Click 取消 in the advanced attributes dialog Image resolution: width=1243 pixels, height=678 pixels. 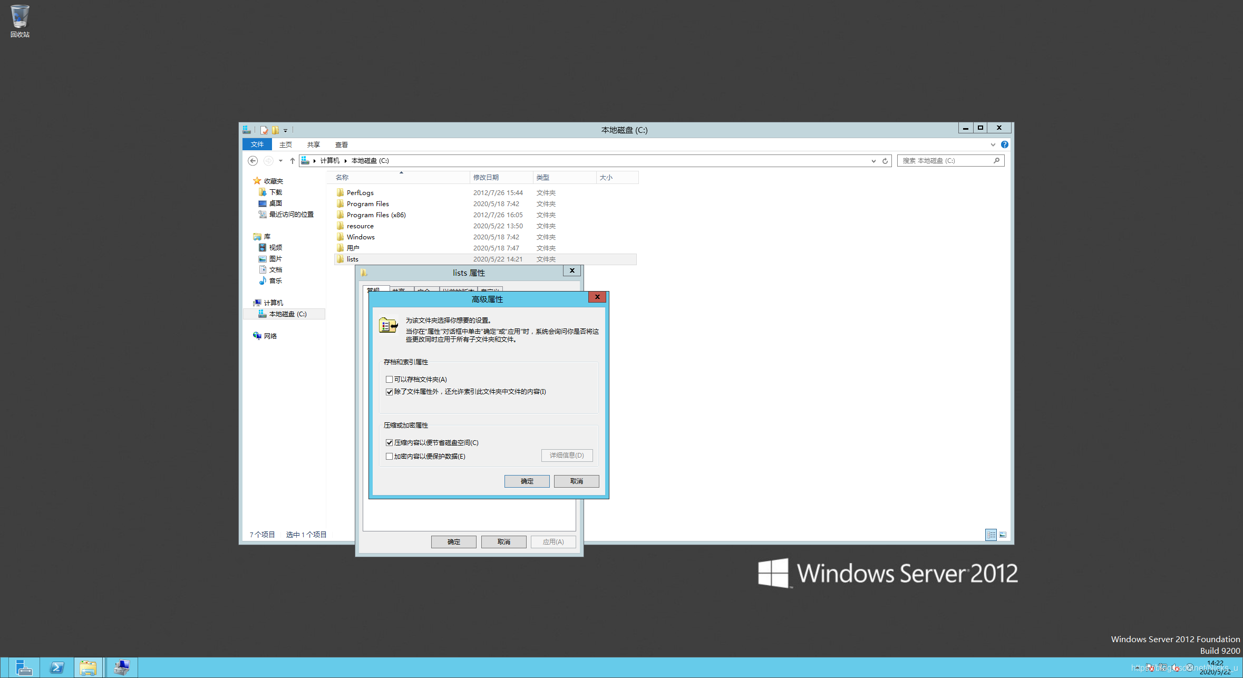tap(576, 481)
